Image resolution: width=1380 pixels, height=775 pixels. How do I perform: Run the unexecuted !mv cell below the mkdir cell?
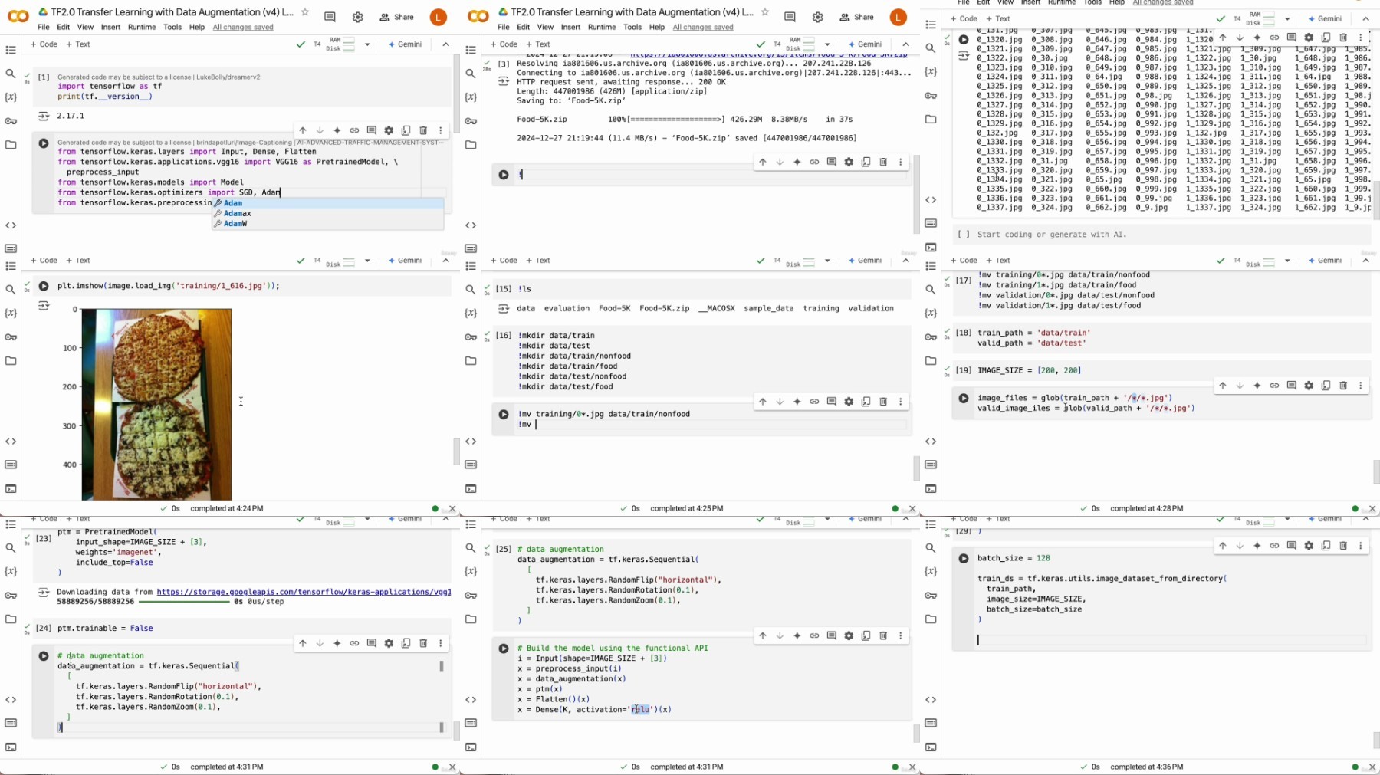[x=504, y=415]
